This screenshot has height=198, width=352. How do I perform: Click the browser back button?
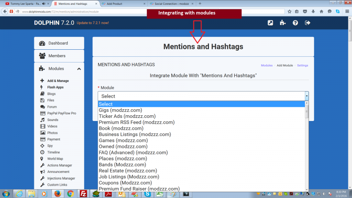pos(5,11)
